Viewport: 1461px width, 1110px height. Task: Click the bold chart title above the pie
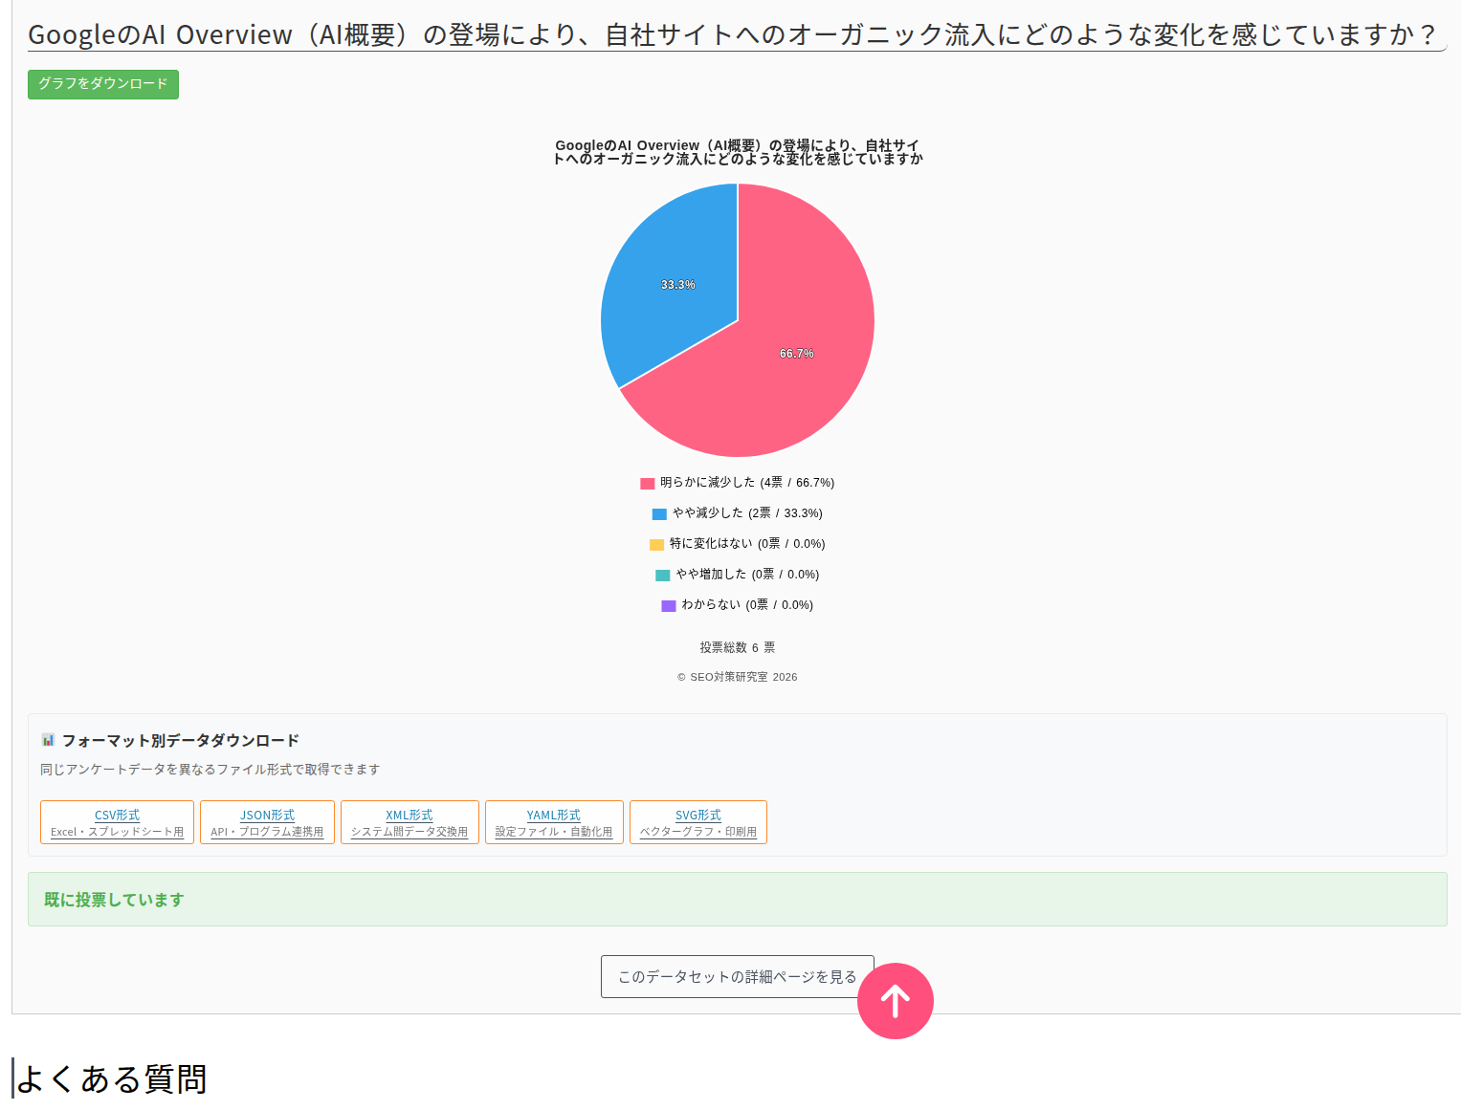point(738,152)
